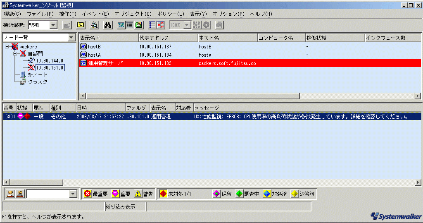Switch to list view toolbar icon
423x223 pixels.
(130, 25)
